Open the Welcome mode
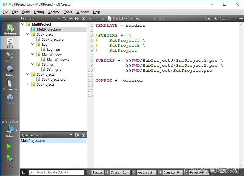This screenshot has height=176, width=244. pyautogui.click(x=10, y=29)
